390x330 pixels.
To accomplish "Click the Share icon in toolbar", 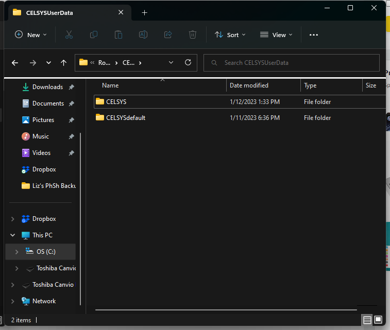I will pyautogui.click(x=168, y=34).
